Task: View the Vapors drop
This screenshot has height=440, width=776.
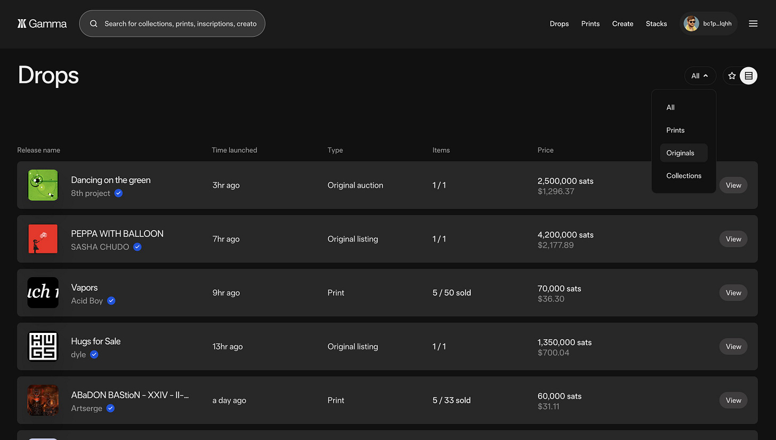Action: pyautogui.click(x=733, y=293)
